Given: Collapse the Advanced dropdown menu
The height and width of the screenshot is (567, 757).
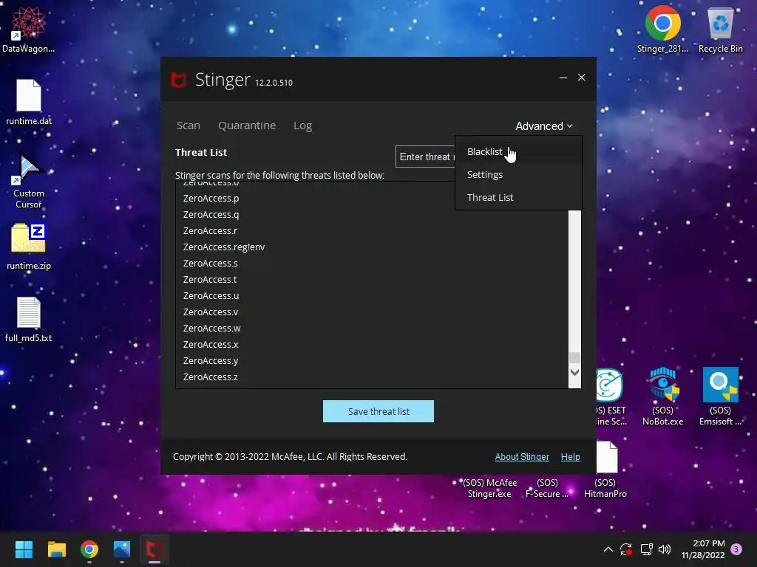Looking at the screenshot, I should 544,126.
